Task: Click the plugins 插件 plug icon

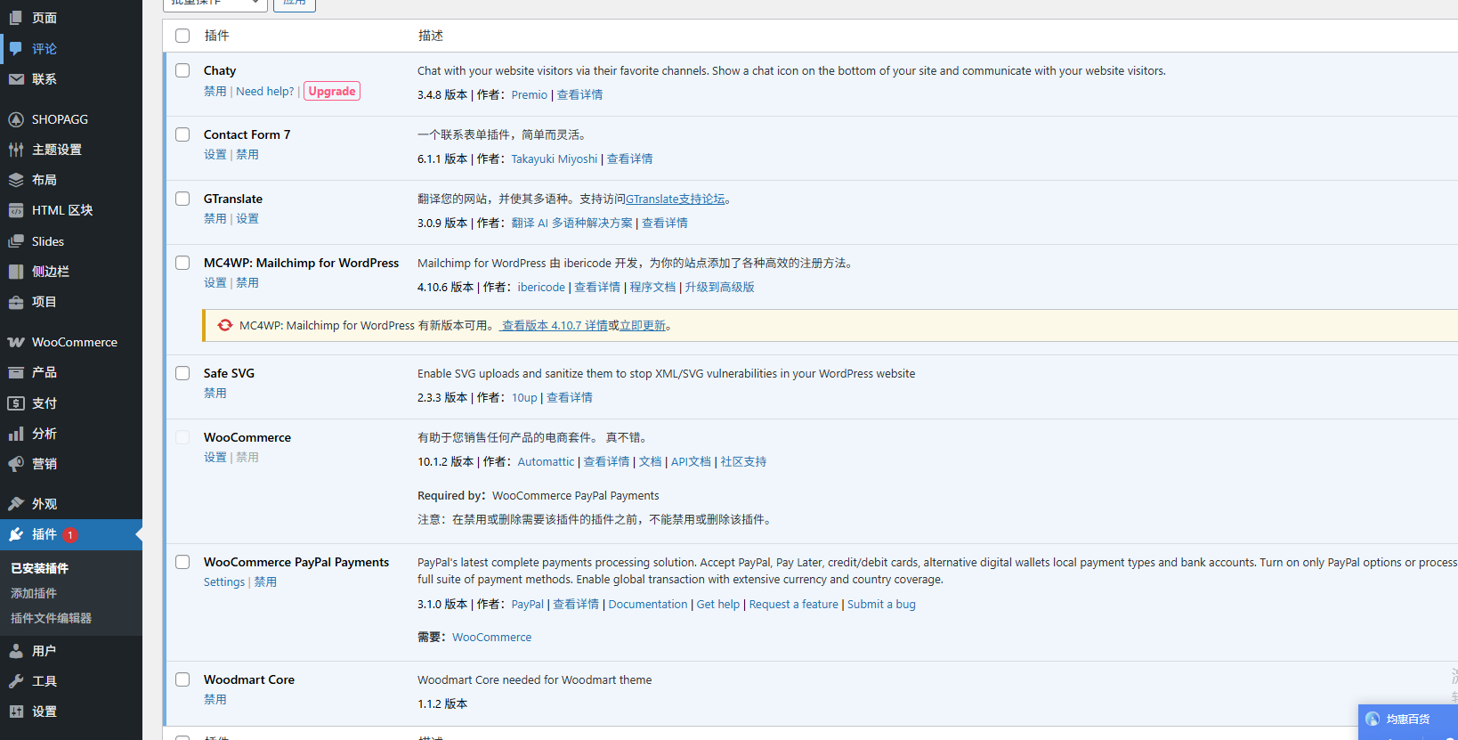Action: click(16, 534)
